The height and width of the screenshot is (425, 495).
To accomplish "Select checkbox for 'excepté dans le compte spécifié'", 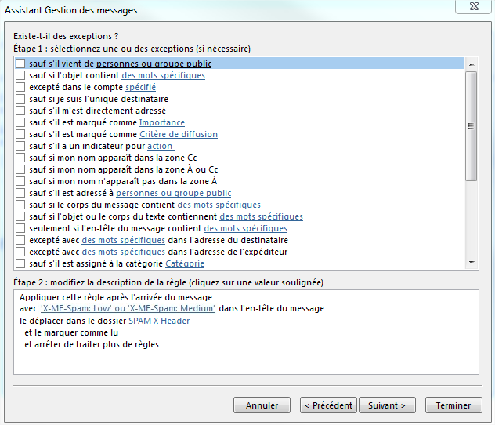I will [x=20, y=87].
